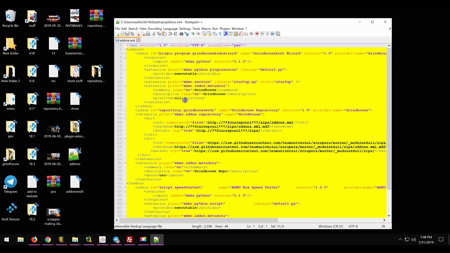Click the macro Playback icon
The width and height of the screenshot is (450, 253).
(268, 34)
